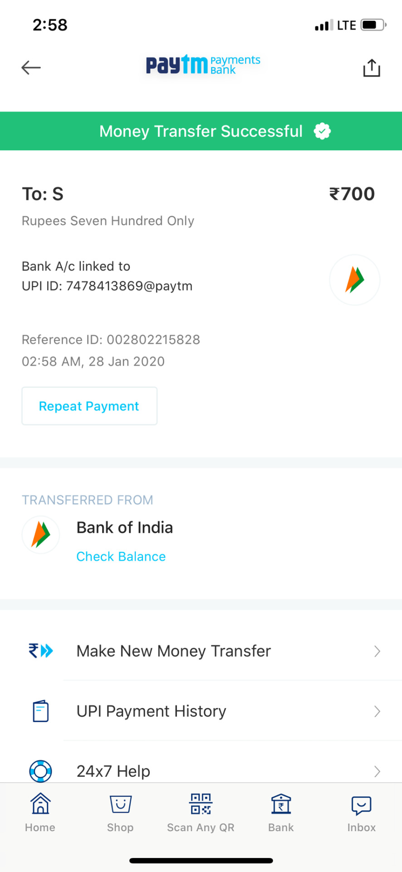Screen dimensions: 402x872
Task: Open the Home tab
Action: click(x=40, y=813)
